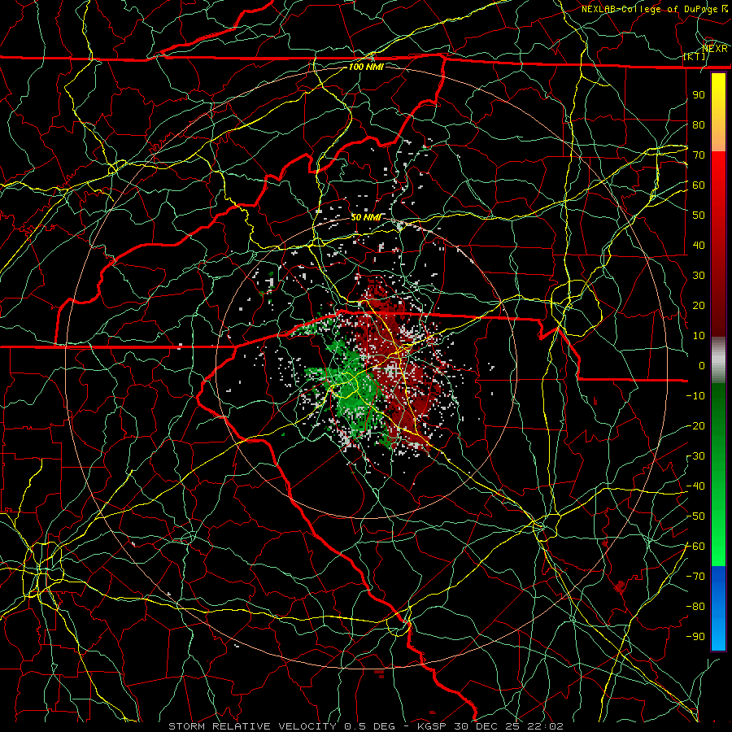This screenshot has width=732, height=732.
Task: Click the "50 NMI" range ring label
Action: pyautogui.click(x=366, y=217)
